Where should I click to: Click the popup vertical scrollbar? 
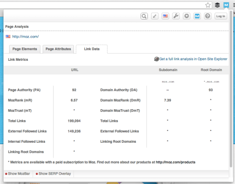[231, 89]
